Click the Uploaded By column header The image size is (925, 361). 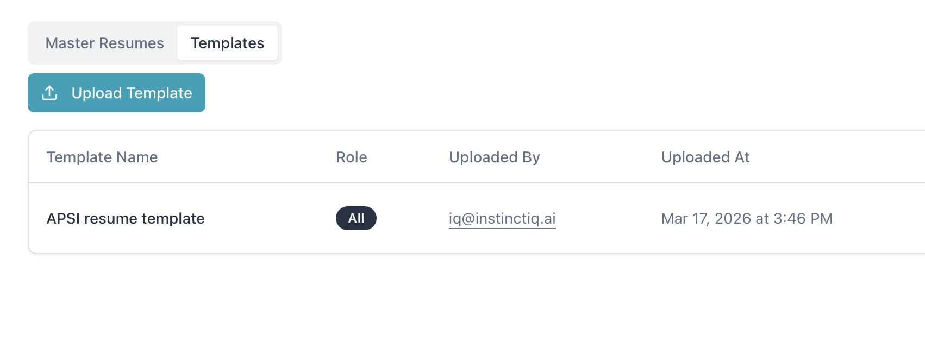(x=495, y=157)
